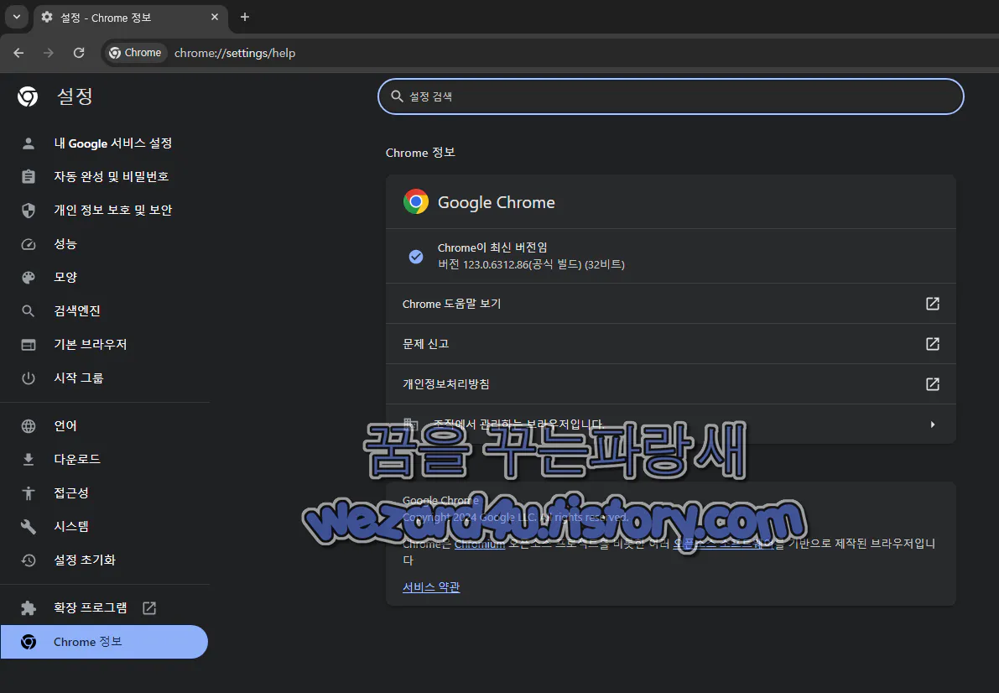
Task: Click external-link icon on 문제 신고
Action: (932, 344)
